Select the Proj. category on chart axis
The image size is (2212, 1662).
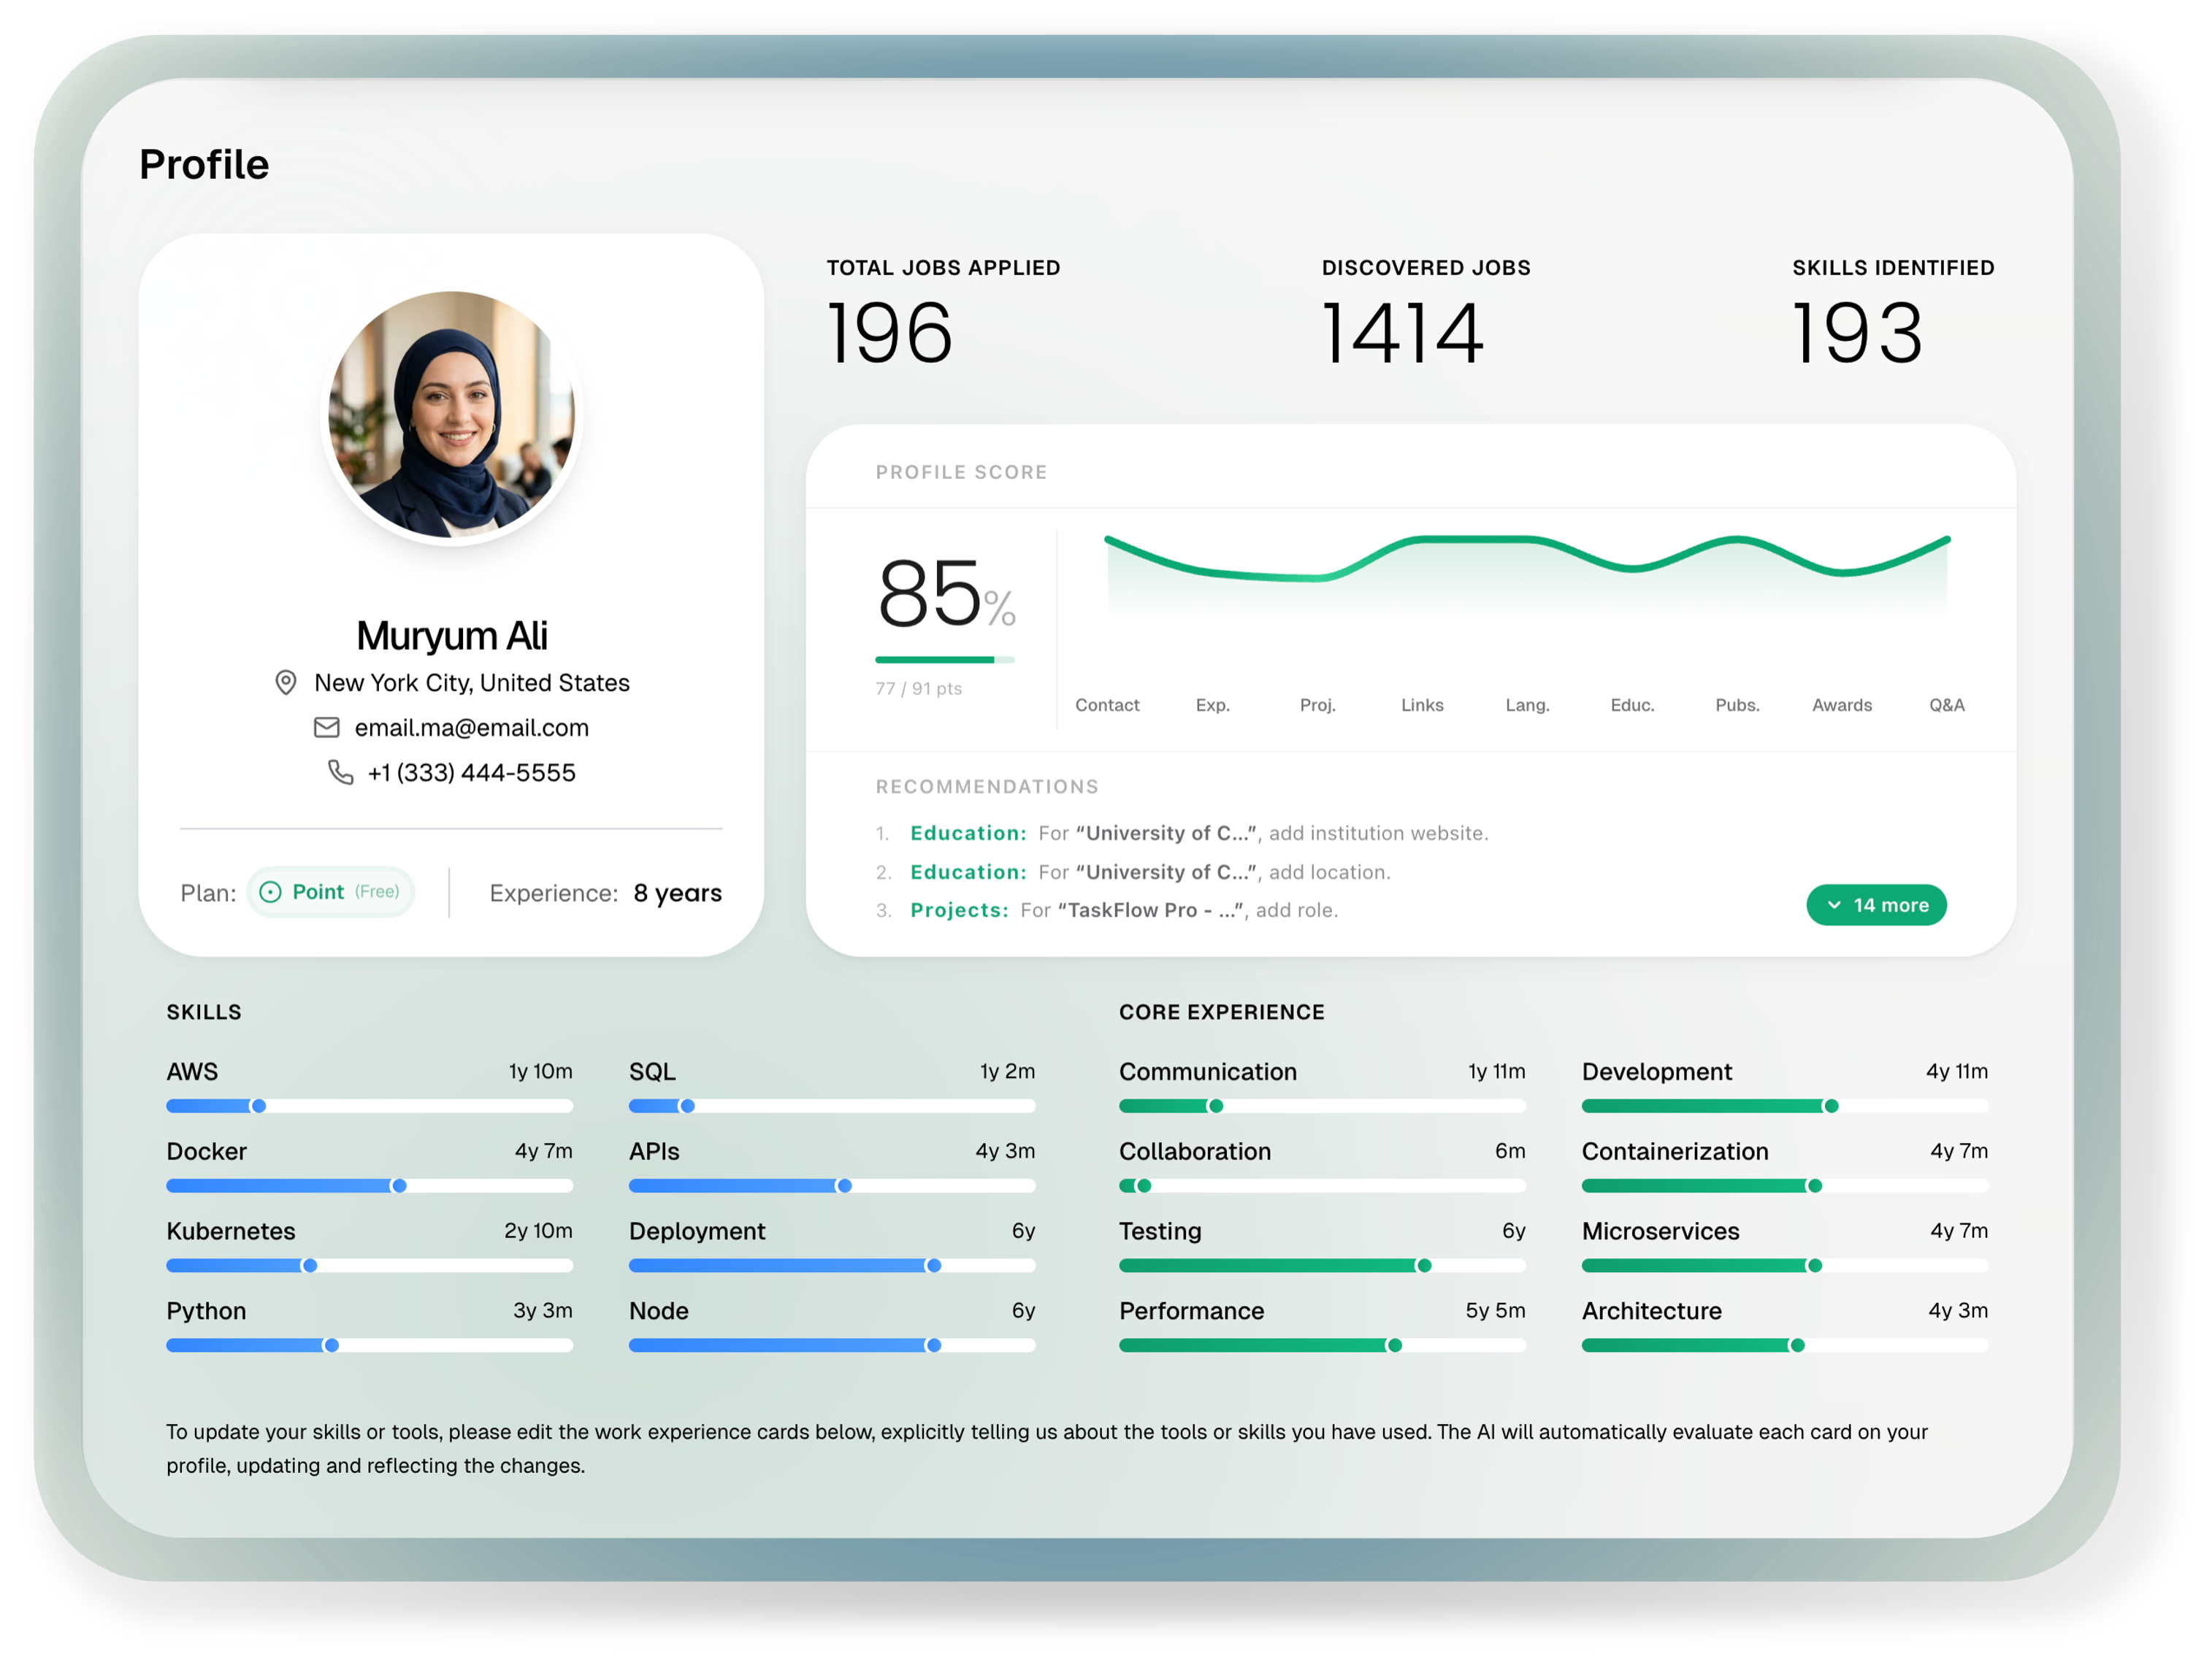1317,706
